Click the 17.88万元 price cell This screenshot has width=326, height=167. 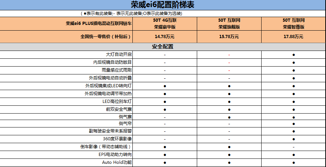click(294, 37)
